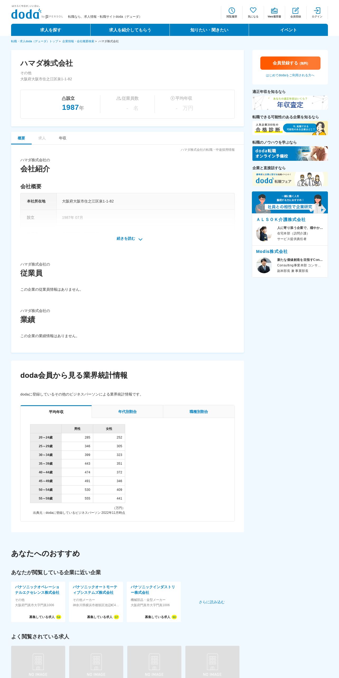
Task: Open the 年収査定 banner
Action: click(290, 103)
